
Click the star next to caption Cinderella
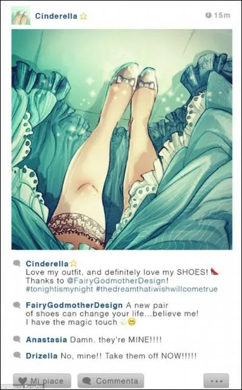(73, 263)
